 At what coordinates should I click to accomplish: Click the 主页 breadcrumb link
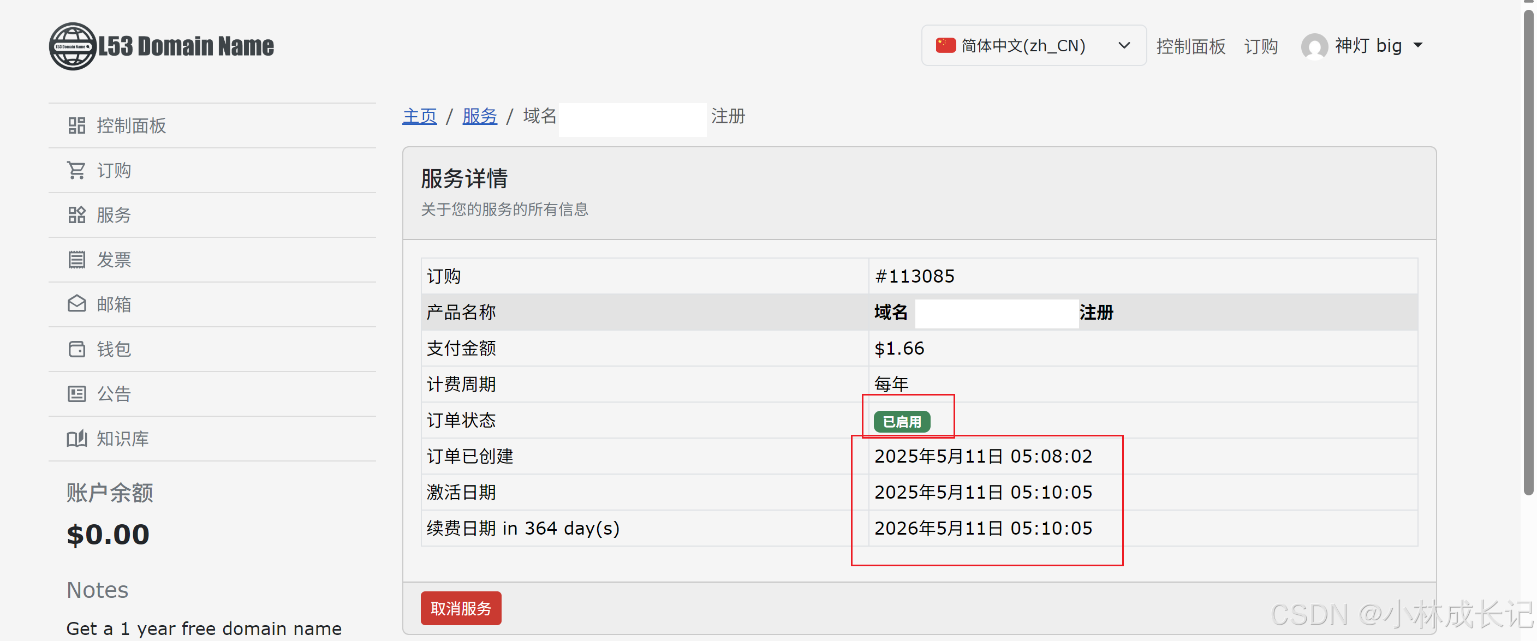click(x=419, y=116)
